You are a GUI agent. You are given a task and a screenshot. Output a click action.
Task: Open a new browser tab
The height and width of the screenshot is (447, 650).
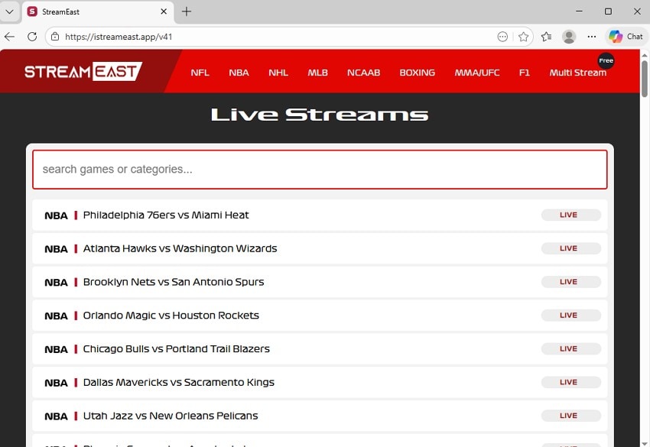point(186,11)
